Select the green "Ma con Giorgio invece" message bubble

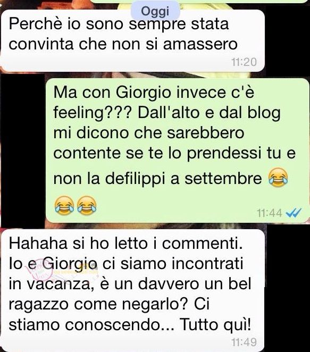pos(178,150)
